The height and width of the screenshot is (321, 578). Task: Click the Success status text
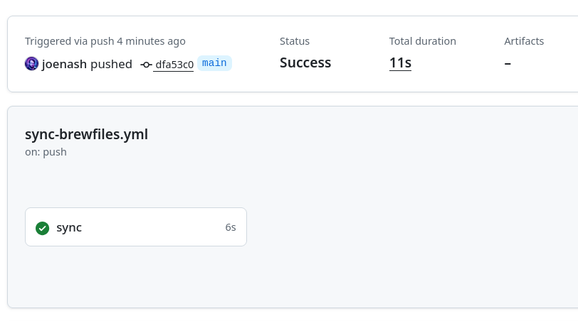[x=305, y=63]
